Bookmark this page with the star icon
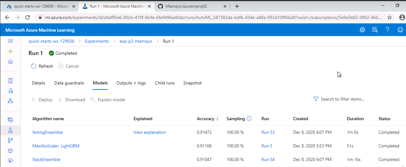 (390, 17)
